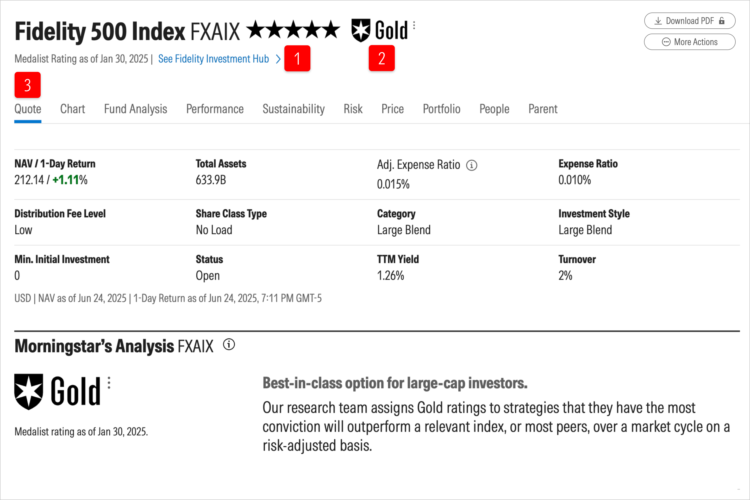750x500 pixels.
Task: Open the three-dot menu beside the analysis Gold badge
Action: [109, 383]
